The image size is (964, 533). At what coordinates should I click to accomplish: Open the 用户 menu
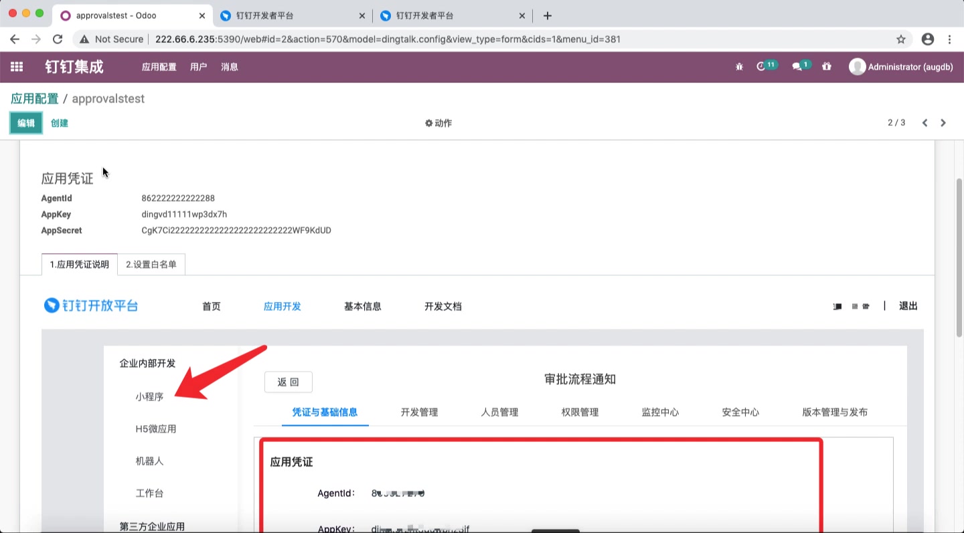199,67
